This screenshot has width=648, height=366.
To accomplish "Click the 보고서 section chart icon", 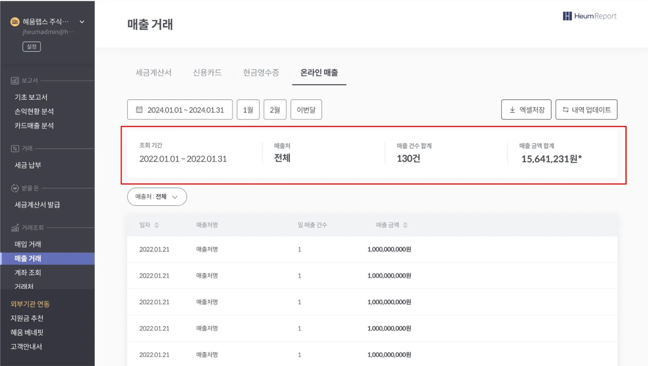I will [15, 81].
